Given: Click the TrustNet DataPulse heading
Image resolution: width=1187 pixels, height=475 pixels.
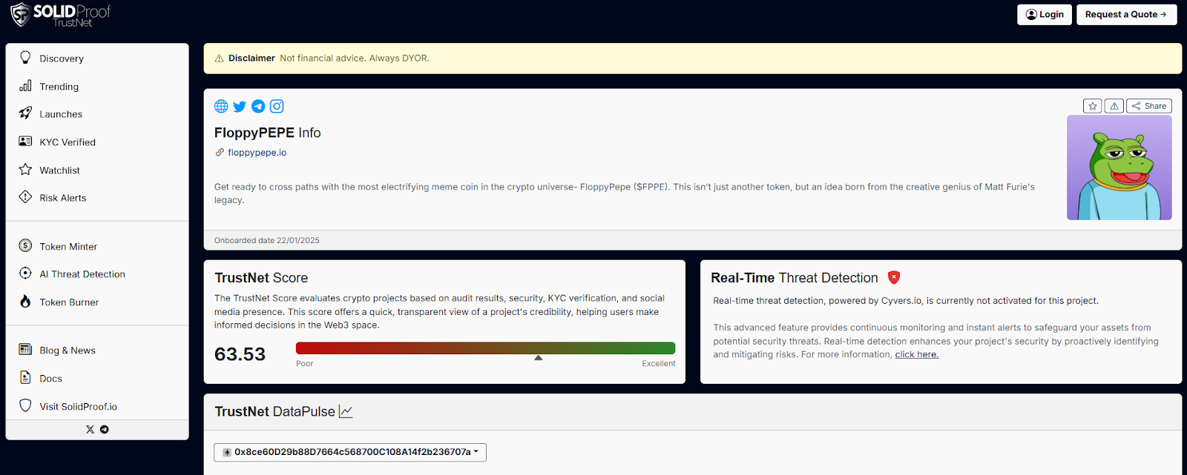Looking at the screenshot, I should [274, 411].
